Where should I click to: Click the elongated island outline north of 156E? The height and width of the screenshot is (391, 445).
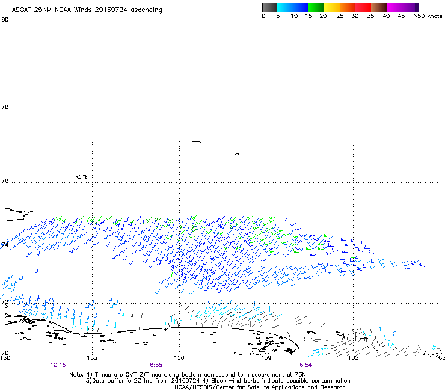(x=197, y=142)
